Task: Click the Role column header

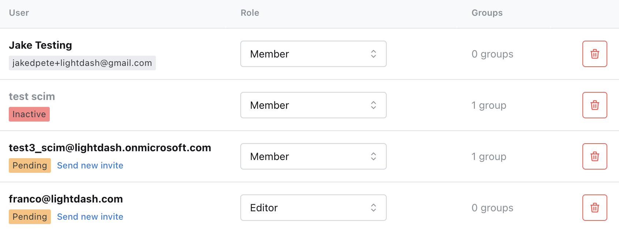Action: pos(250,13)
